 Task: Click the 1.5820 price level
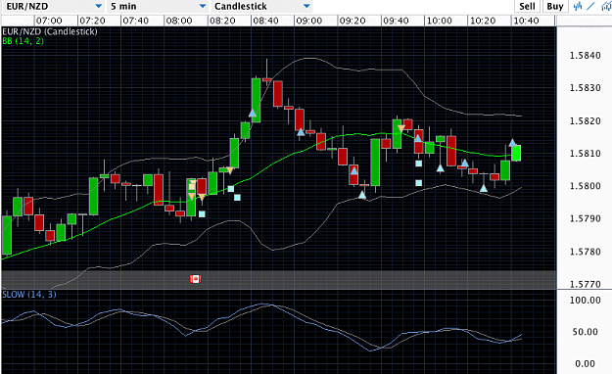(x=585, y=121)
